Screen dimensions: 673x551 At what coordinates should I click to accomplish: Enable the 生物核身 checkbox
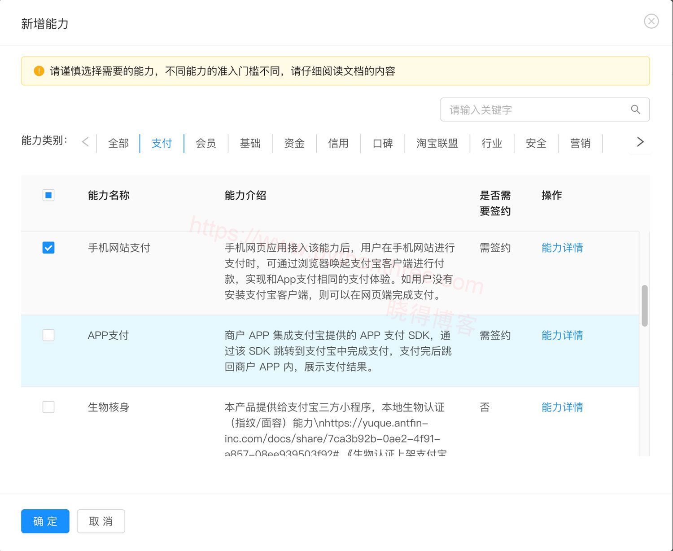[x=48, y=407]
